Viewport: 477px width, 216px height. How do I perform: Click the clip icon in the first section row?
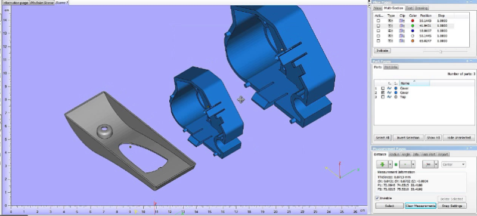click(x=402, y=21)
